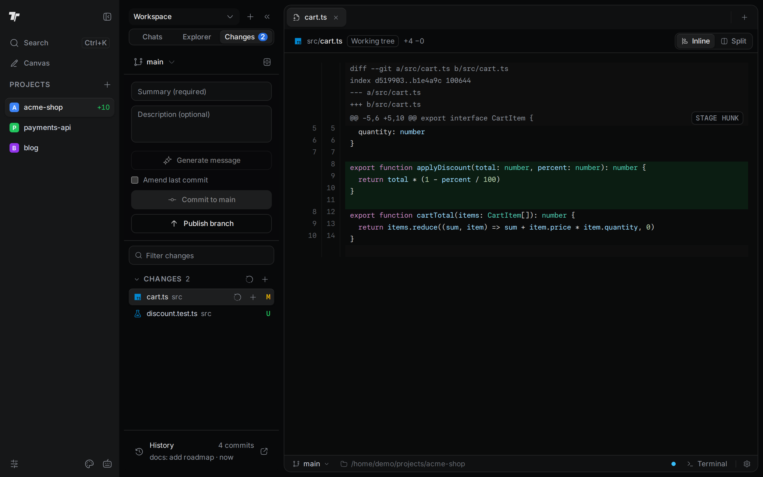Stage cart.ts with its plus icon
The height and width of the screenshot is (477, 763).
[x=253, y=297]
